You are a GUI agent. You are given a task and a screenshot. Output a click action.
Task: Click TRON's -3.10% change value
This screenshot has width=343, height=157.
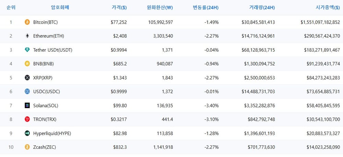click(x=211, y=119)
